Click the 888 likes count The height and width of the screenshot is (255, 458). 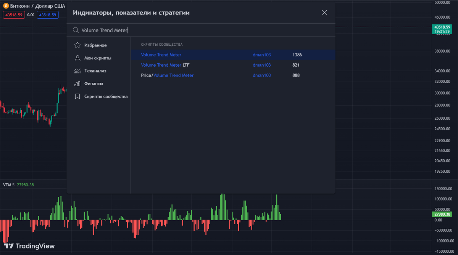pos(296,75)
